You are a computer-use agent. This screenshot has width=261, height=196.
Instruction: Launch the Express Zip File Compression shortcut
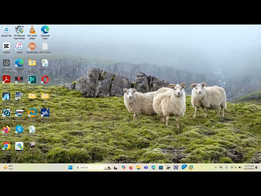click(7, 113)
